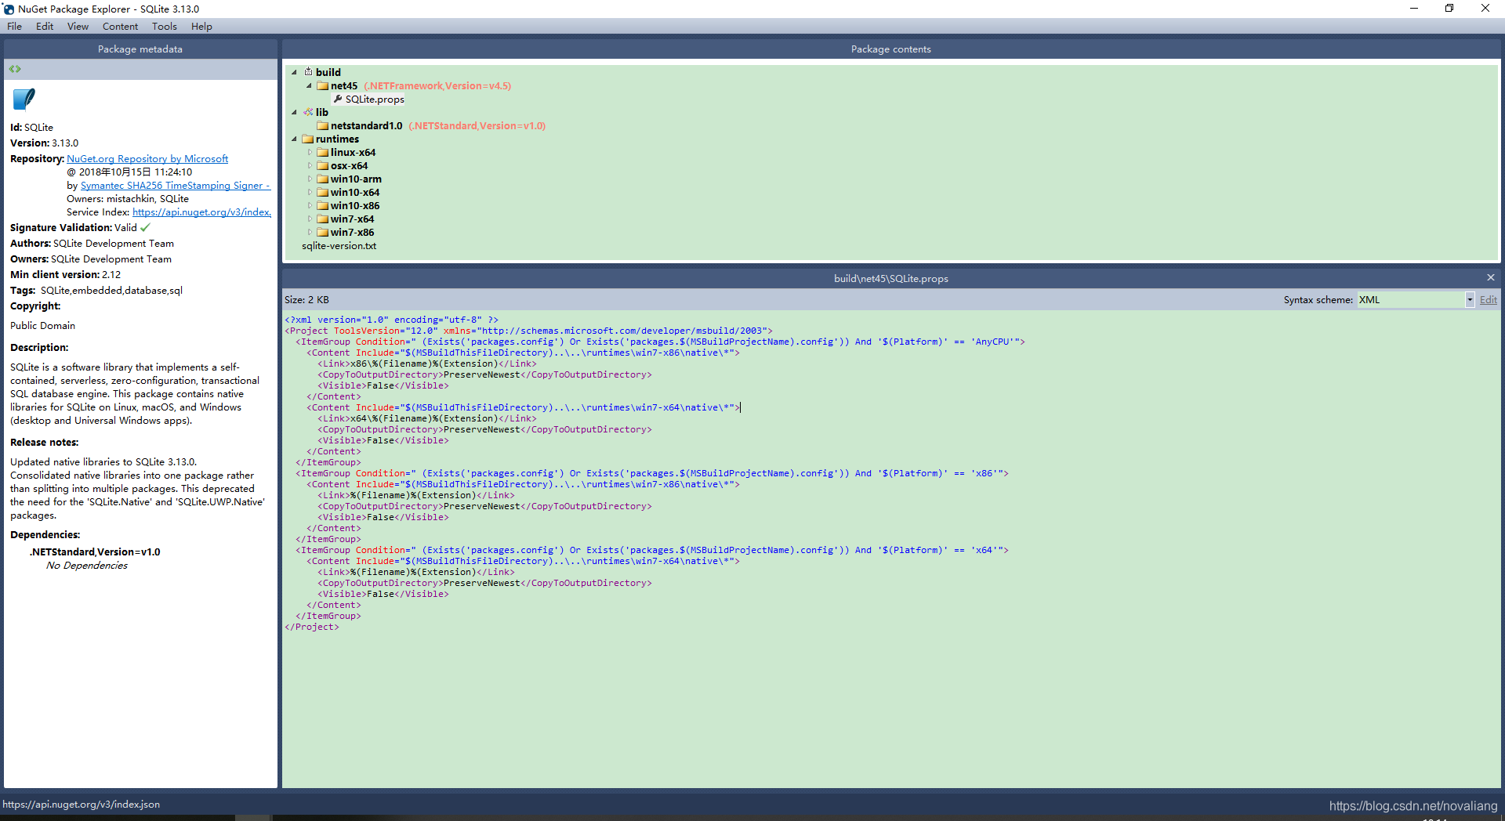Click the net45 folder icon

click(322, 85)
